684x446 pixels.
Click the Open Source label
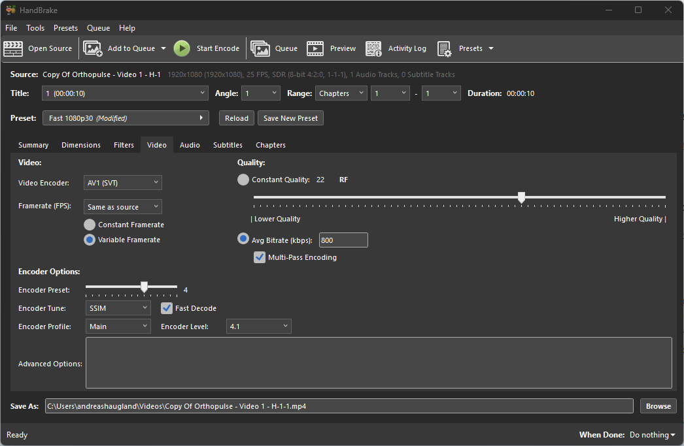50,48
